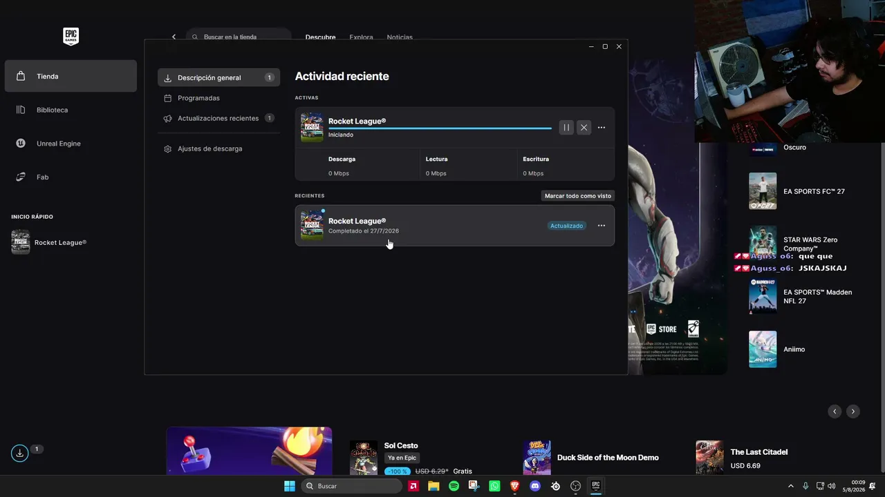The width and height of the screenshot is (885, 497).
Task: Open the volume control in system tray
Action: (832, 486)
